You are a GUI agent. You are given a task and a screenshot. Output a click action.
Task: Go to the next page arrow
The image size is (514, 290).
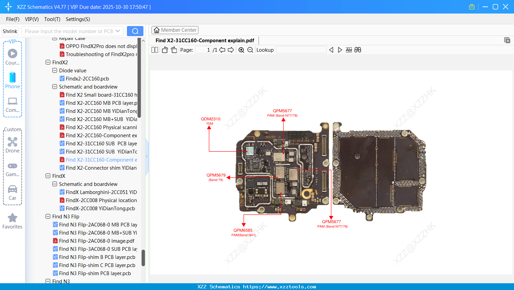(x=231, y=50)
